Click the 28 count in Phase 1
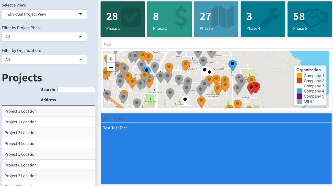Viewport: 333px width, 186px height. point(112,17)
